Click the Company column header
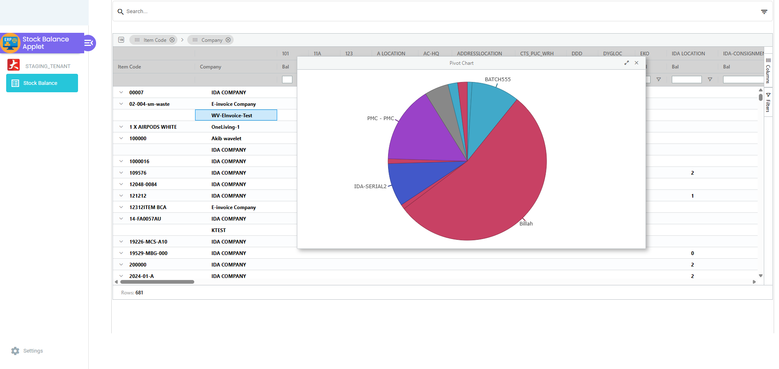Image resolution: width=779 pixels, height=369 pixels. tap(211, 67)
